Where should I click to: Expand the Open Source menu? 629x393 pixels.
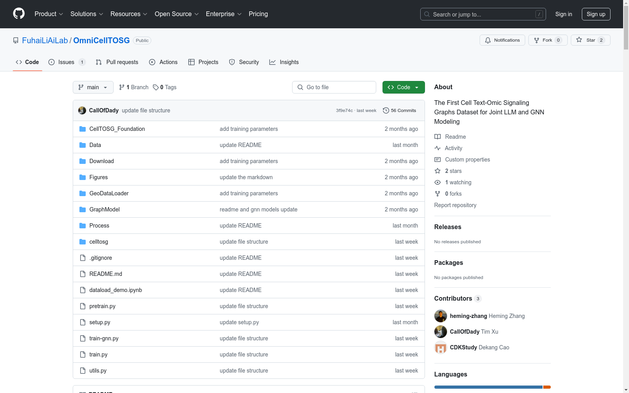pyautogui.click(x=177, y=14)
